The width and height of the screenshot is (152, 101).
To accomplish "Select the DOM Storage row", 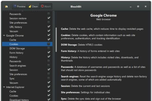I will pyautogui.click(x=27, y=48).
